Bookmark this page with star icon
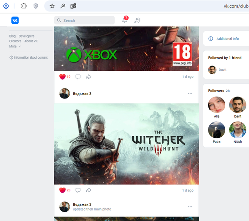This screenshot has height=221, width=249. (52, 6)
